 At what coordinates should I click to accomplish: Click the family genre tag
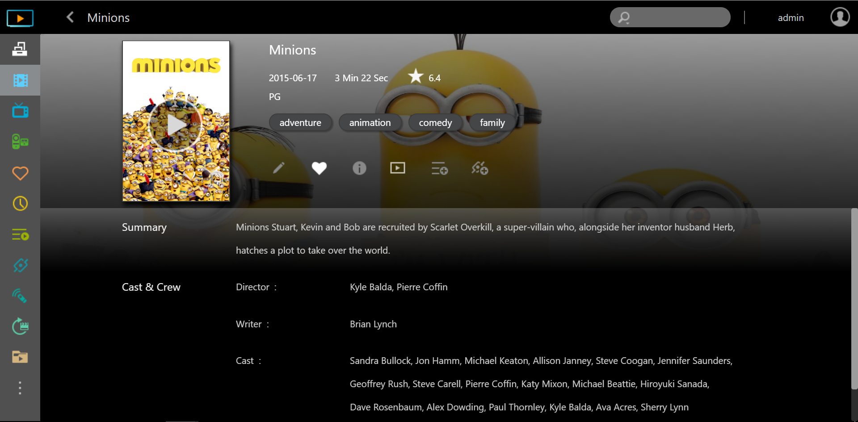(x=492, y=123)
